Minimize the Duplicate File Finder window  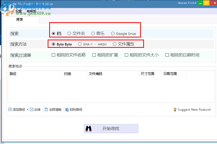tap(200, 3)
